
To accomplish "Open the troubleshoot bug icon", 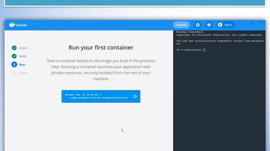I will (209, 25).
